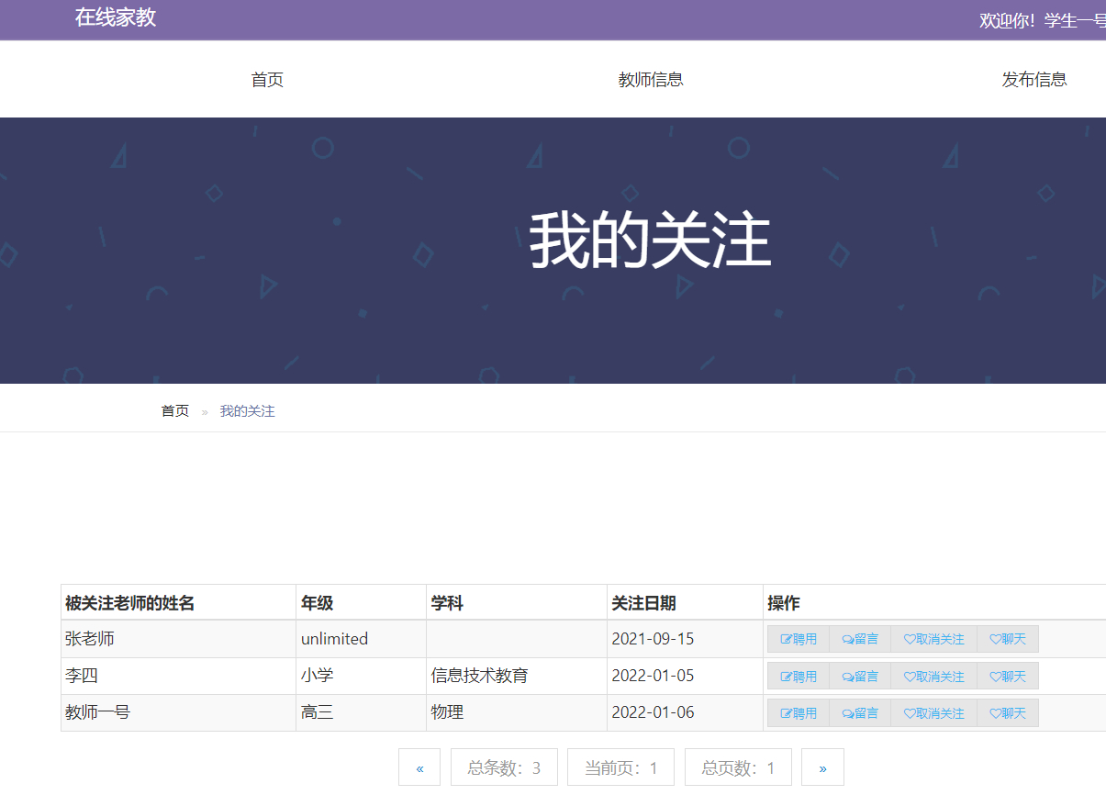The width and height of the screenshot is (1106, 795).
Task: Click the hire (聘用) icon for 张老师
Action: (798, 639)
